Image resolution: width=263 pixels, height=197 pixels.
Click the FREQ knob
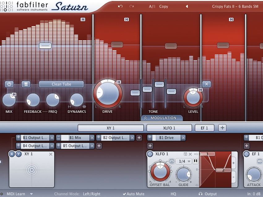(53, 100)
